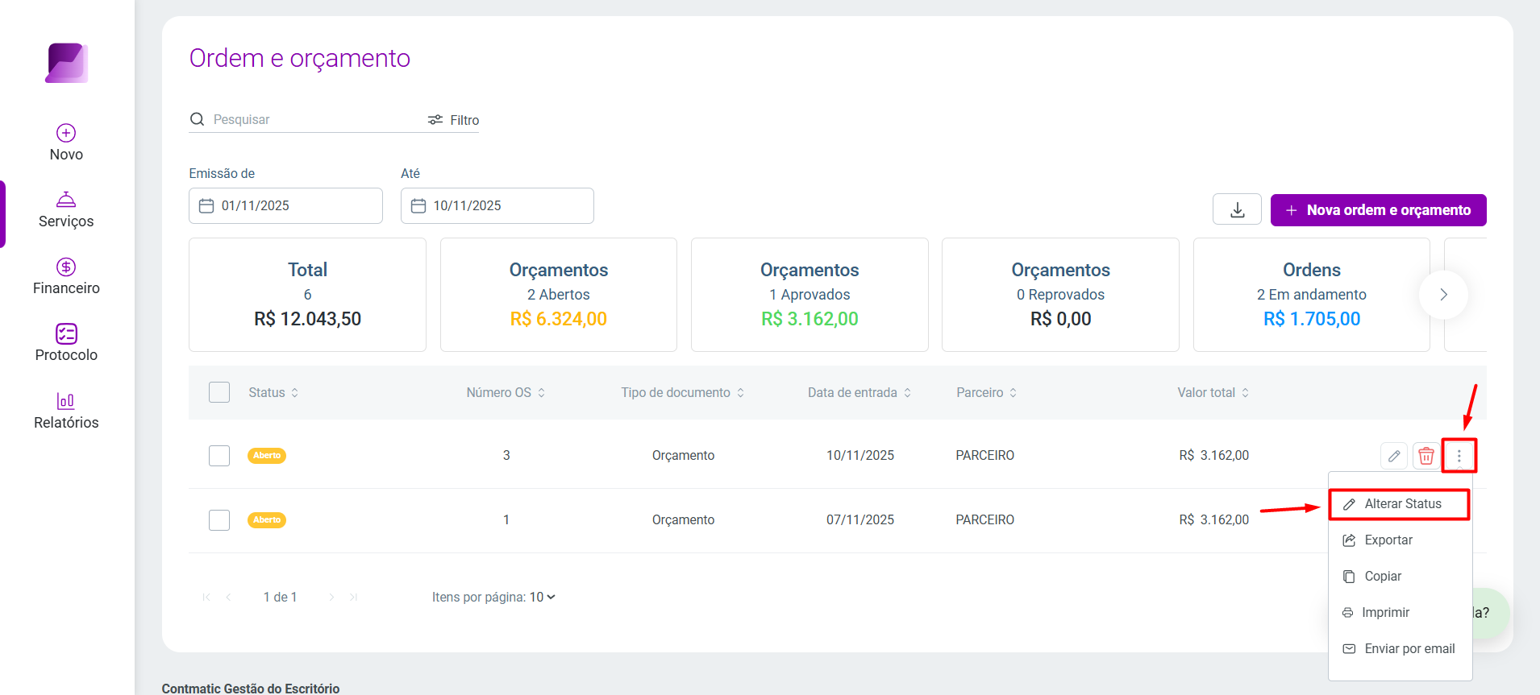This screenshot has height=695, width=1540.
Task: Open the Filtro filter options
Action: [453, 120]
